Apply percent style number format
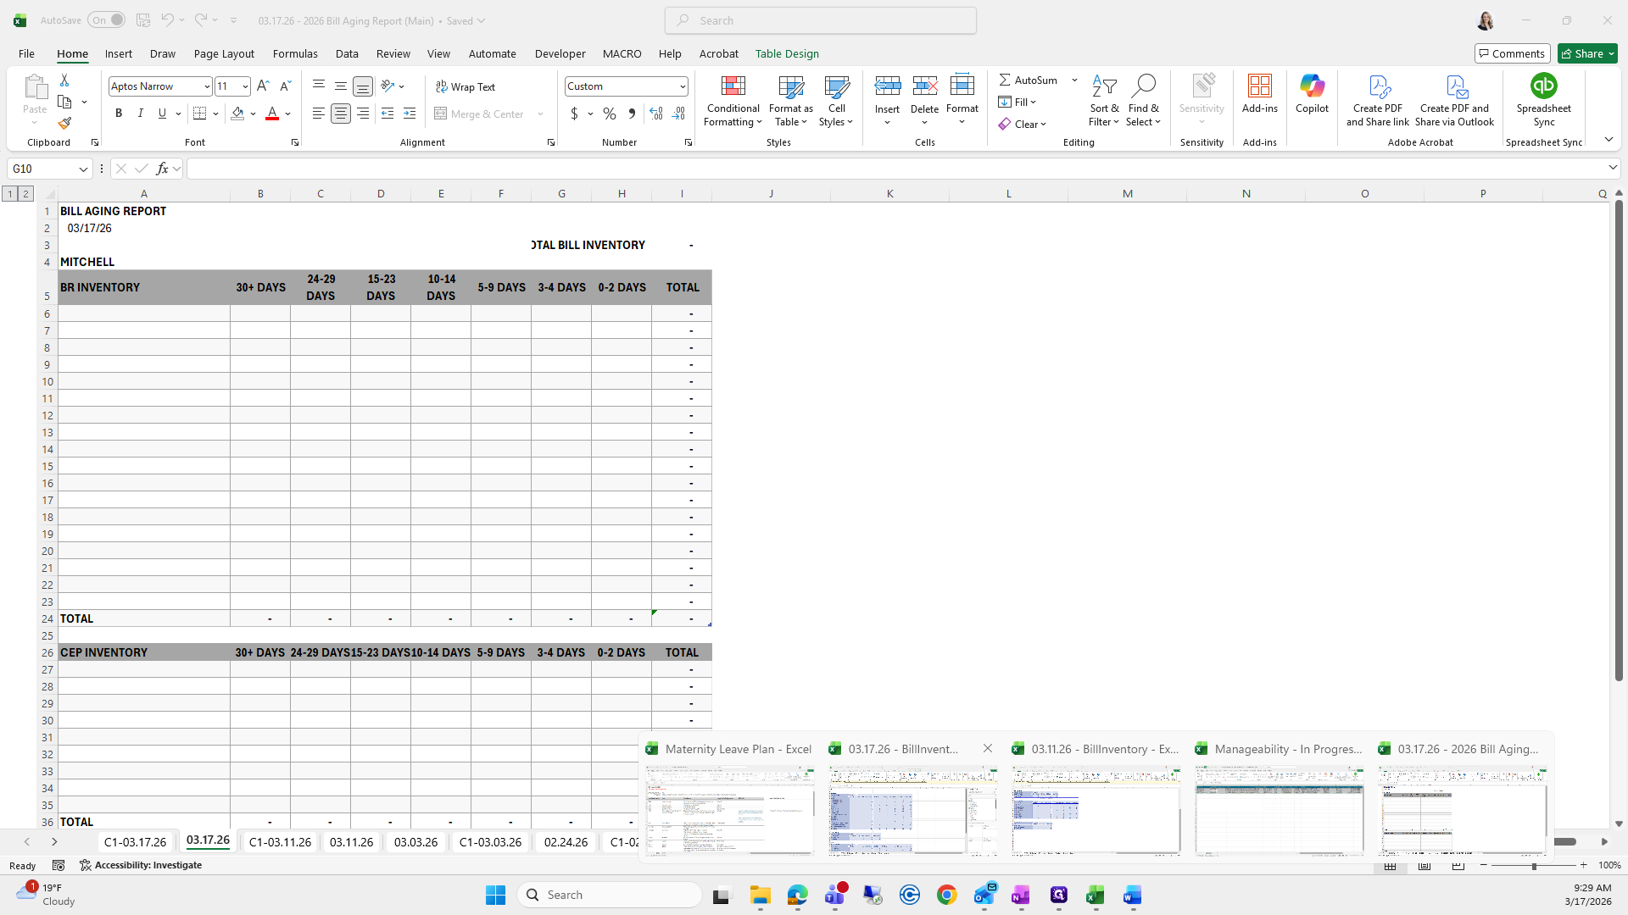This screenshot has height=915, width=1628. [x=610, y=114]
